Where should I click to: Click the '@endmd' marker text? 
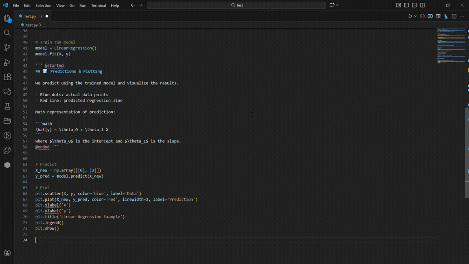click(x=42, y=147)
